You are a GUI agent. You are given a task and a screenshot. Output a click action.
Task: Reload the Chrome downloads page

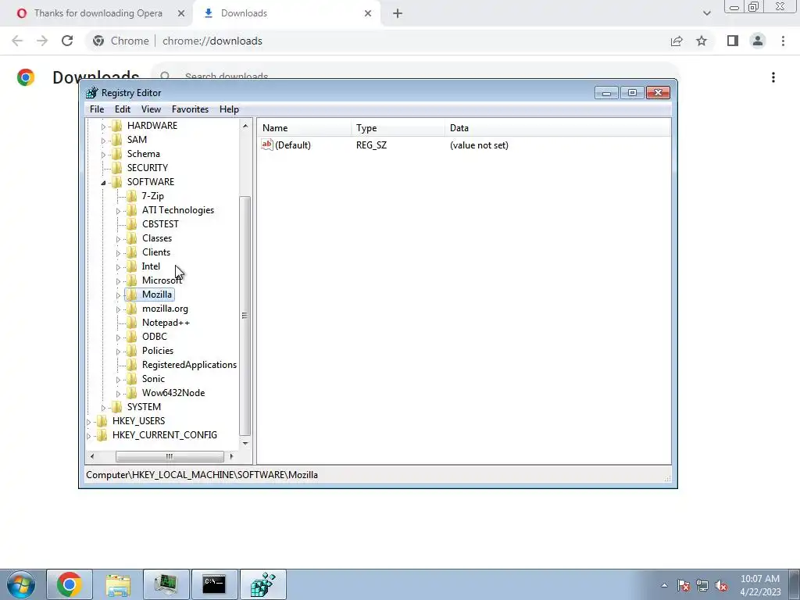pyautogui.click(x=67, y=41)
